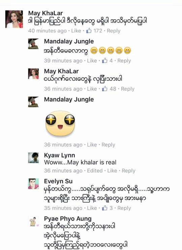182x250 pixels.
Task: View Edited history on Kyaw Lynn's comment
Action: coord(95,171)
